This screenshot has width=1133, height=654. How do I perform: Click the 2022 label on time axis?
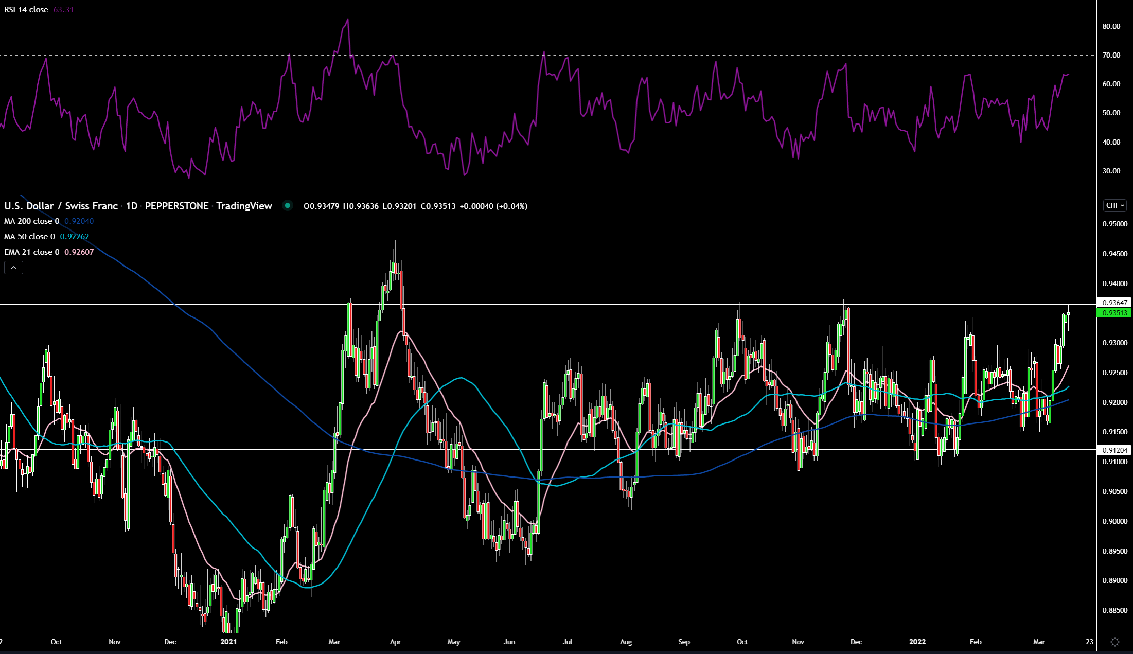917,642
